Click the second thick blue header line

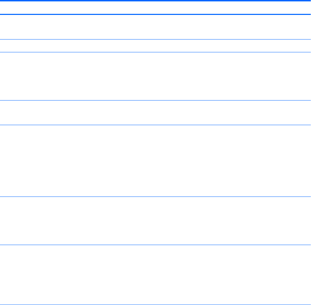click(155, 14)
